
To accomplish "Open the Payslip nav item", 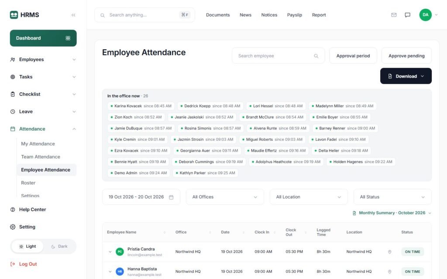I will (x=295, y=15).
